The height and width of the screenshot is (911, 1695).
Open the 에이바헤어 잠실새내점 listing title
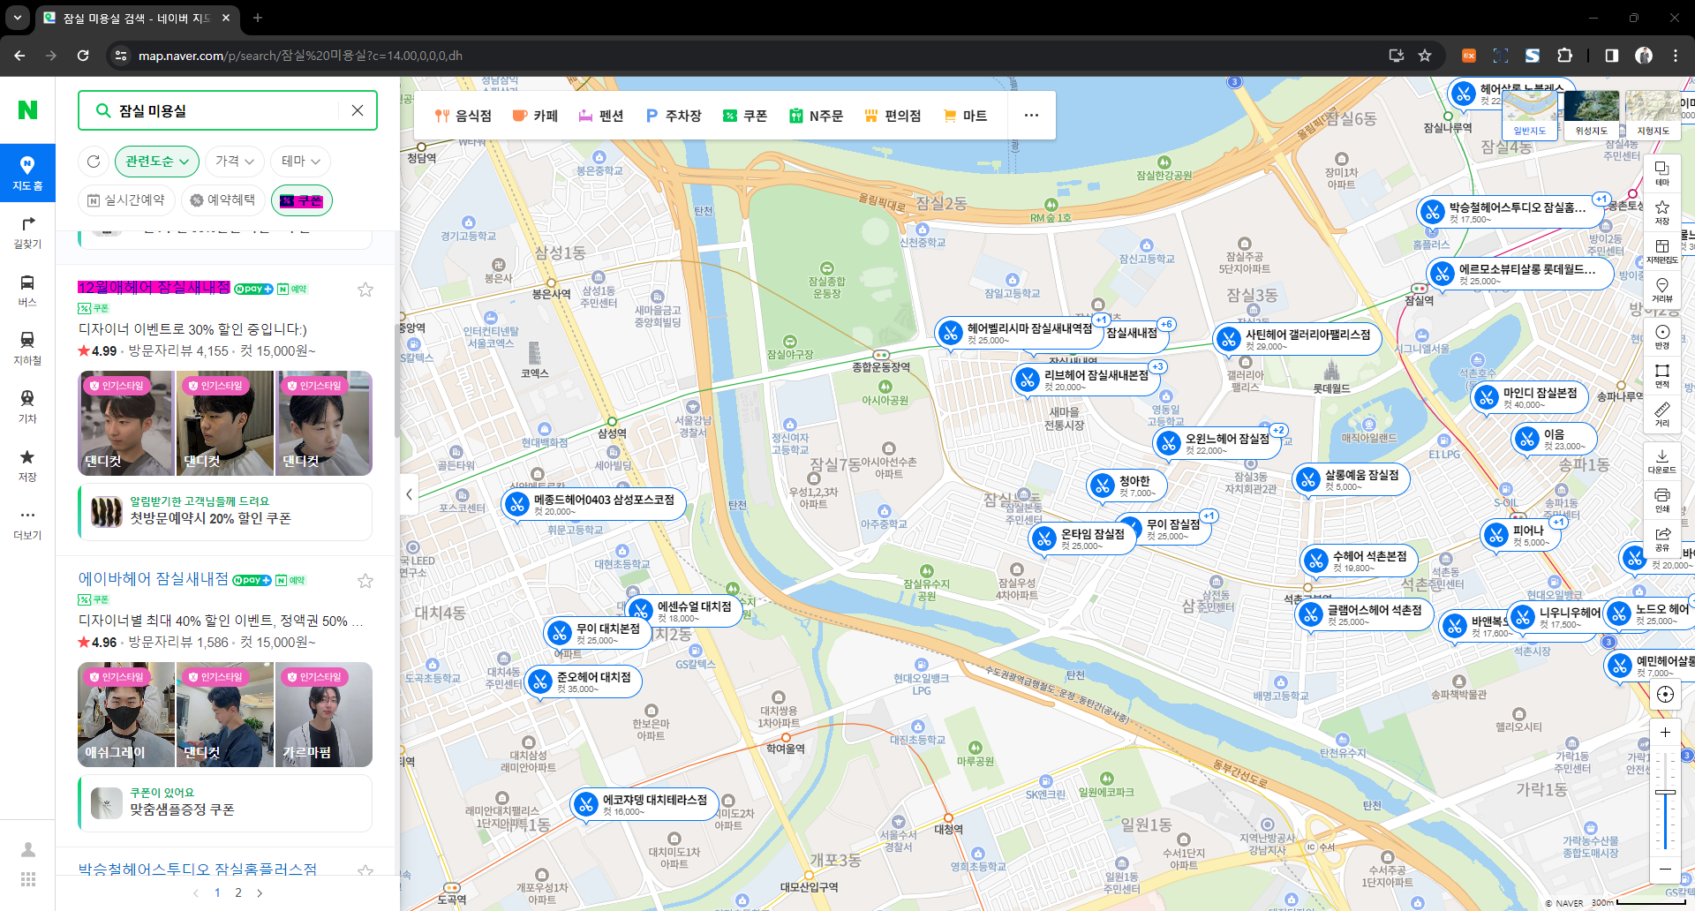pos(154,579)
